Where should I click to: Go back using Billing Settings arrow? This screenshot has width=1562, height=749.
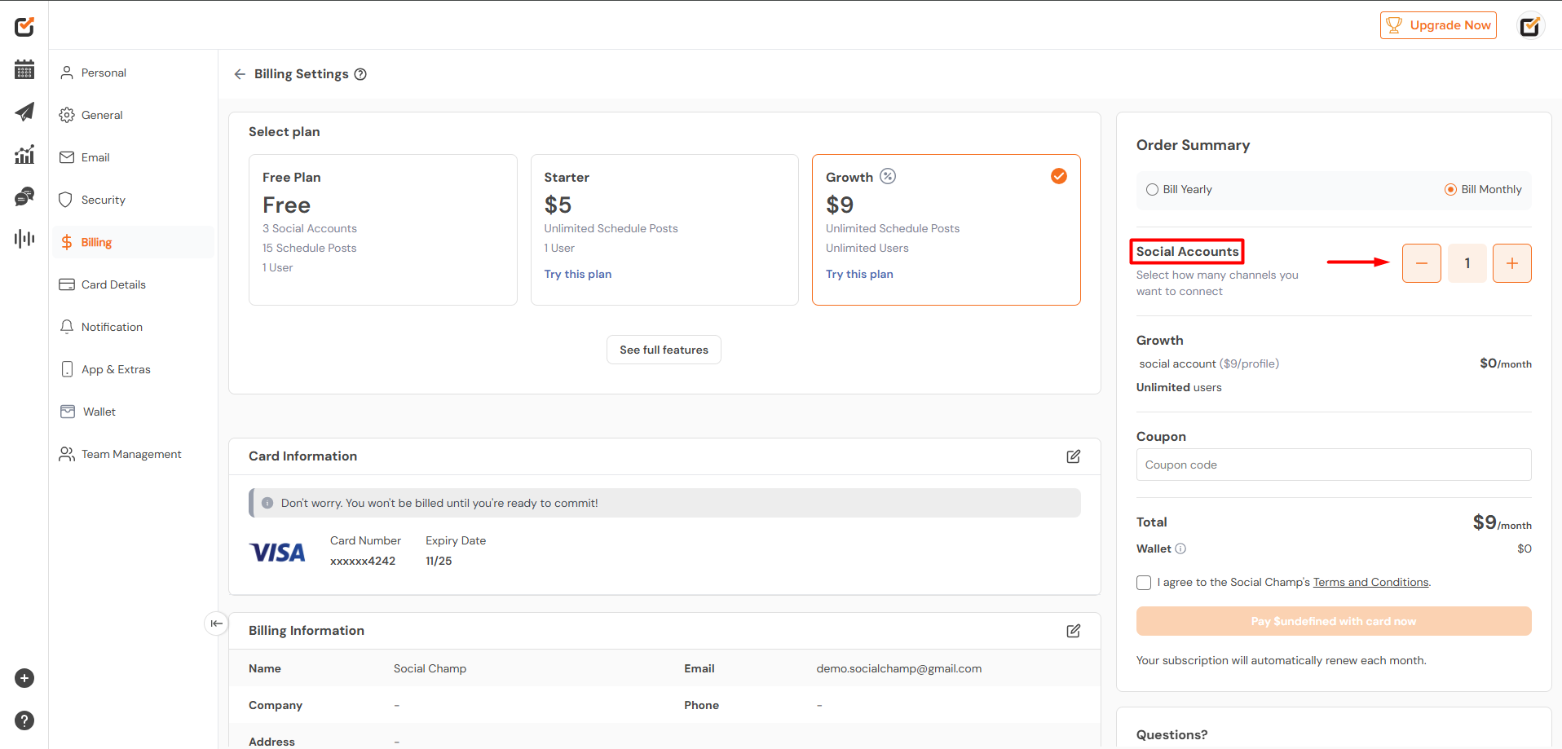tap(240, 74)
